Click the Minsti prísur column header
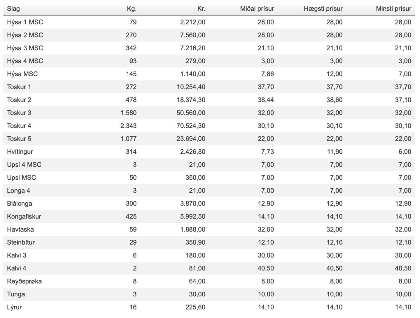This screenshot has width=420, height=318. [393, 9]
